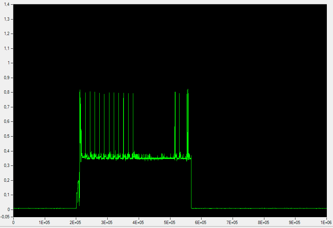Click the Y-axis label -0,05
The width and height of the screenshot is (333, 228).
[x=5, y=217]
